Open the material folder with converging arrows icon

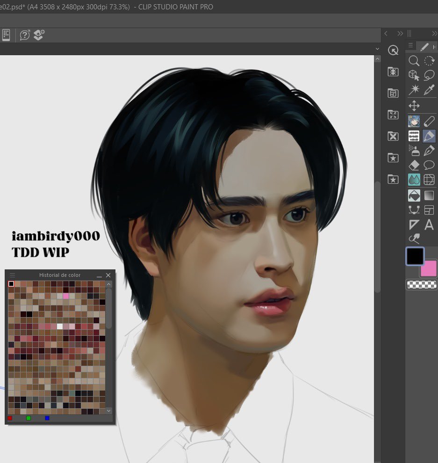point(393,115)
